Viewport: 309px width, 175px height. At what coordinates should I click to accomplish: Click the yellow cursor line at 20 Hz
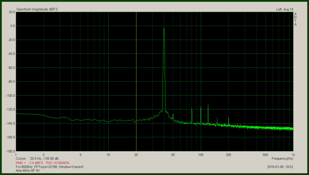[136, 82]
